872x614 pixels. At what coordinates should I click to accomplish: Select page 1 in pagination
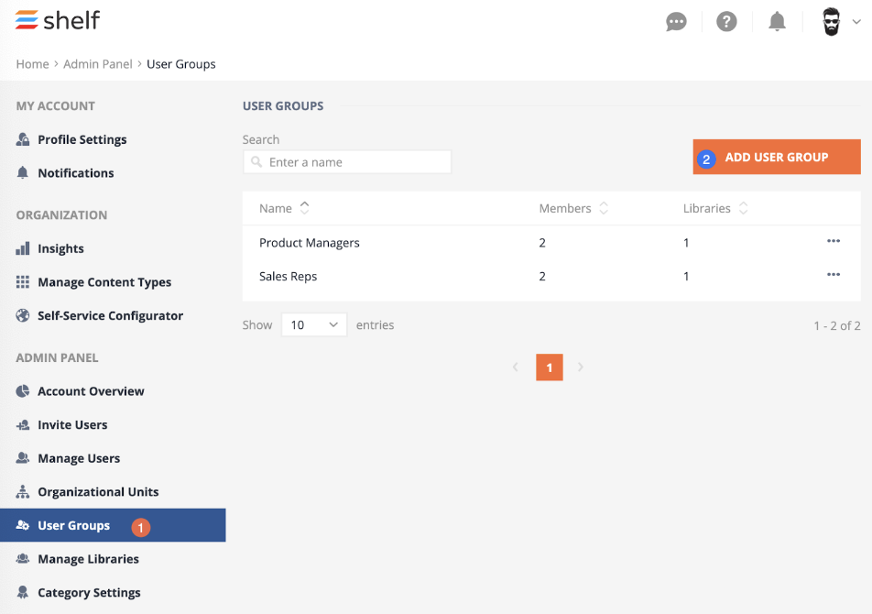pyautogui.click(x=550, y=367)
